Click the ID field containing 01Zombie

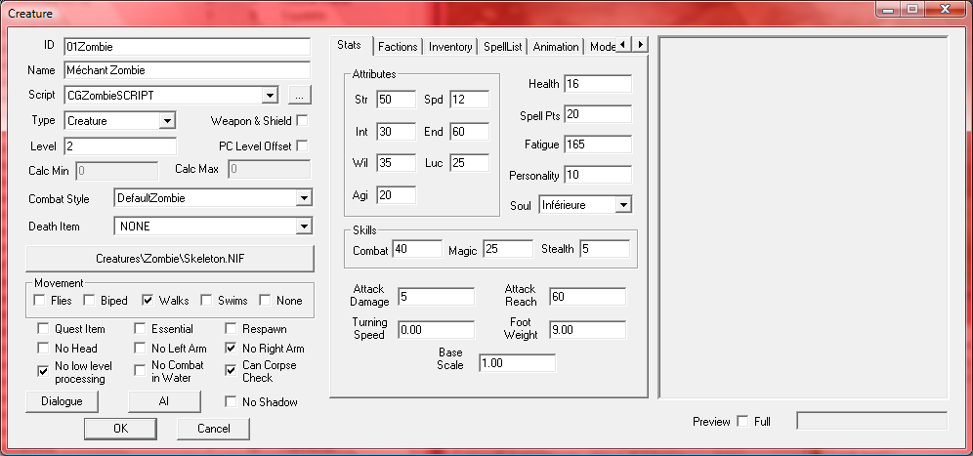click(187, 47)
